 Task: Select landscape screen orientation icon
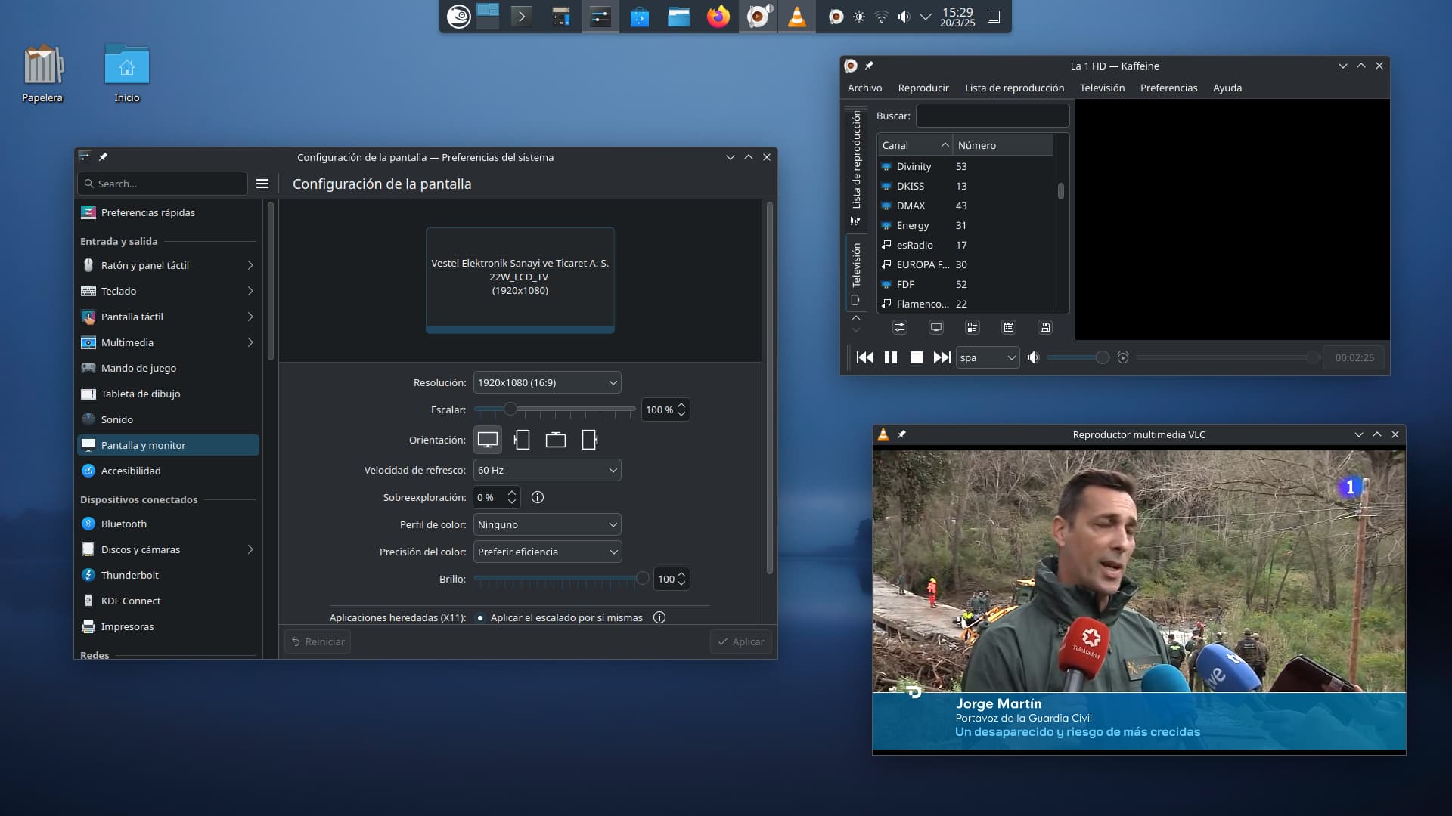point(488,440)
